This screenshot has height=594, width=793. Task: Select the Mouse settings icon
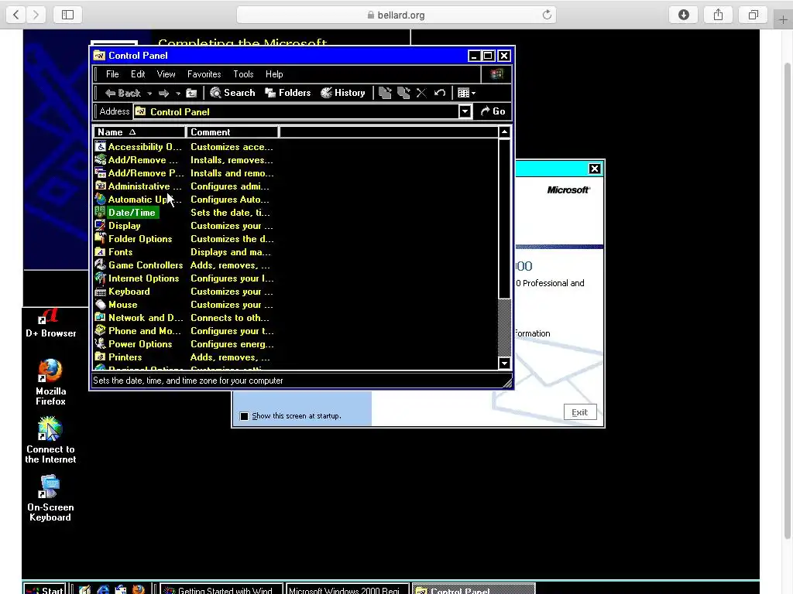[x=101, y=304]
